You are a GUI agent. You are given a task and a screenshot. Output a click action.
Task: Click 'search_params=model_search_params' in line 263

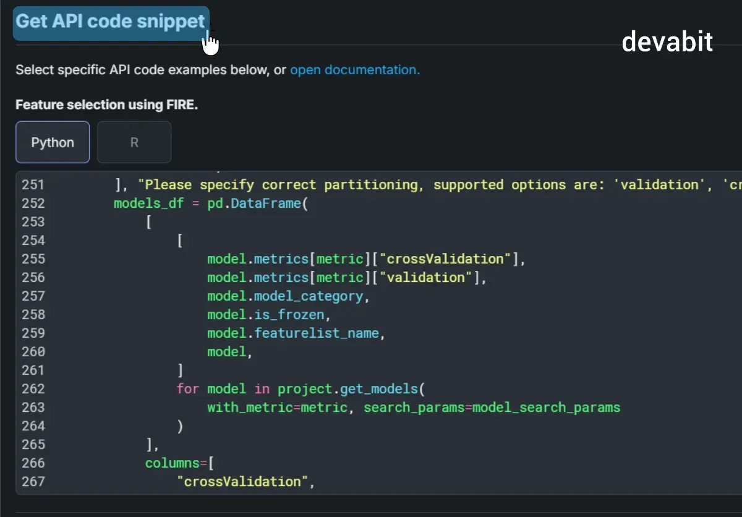point(492,407)
